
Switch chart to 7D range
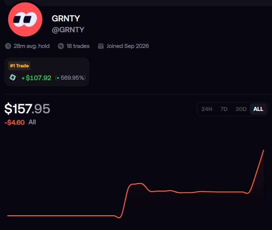coord(224,109)
